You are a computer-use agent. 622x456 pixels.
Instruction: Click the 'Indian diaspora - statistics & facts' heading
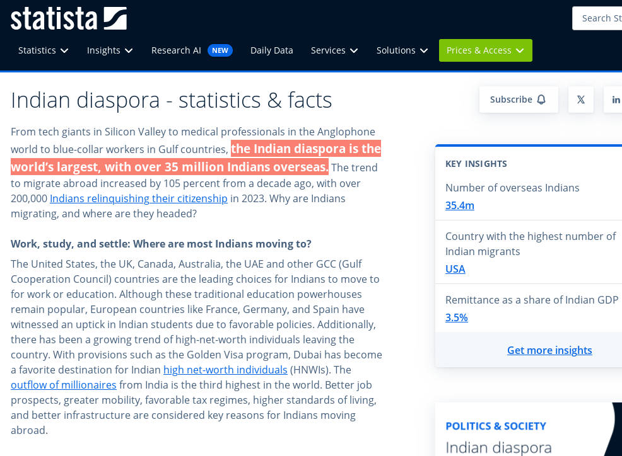point(172,100)
